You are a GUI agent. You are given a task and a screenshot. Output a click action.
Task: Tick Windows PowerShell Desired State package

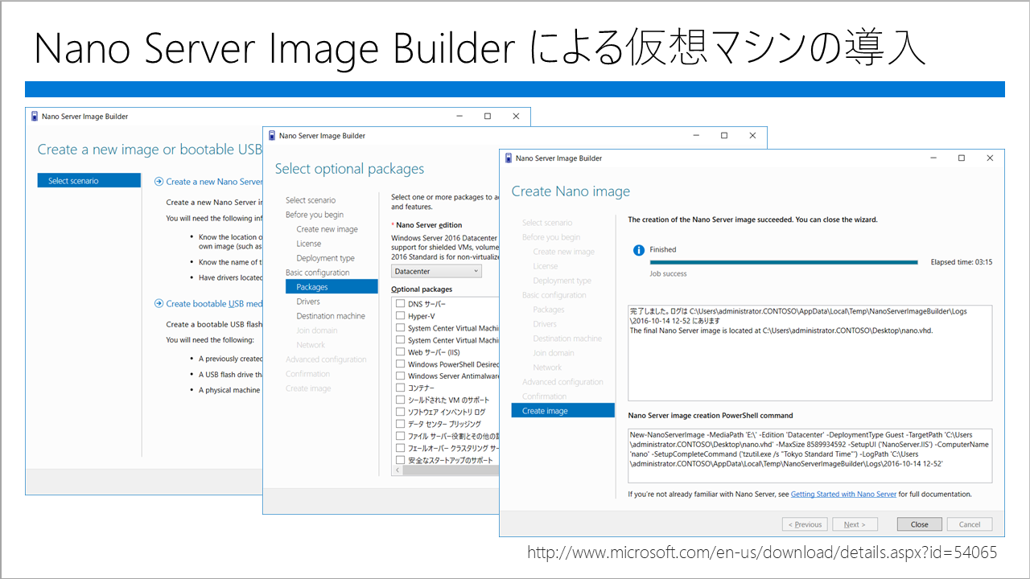pyautogui.click(x=400, y=364)
